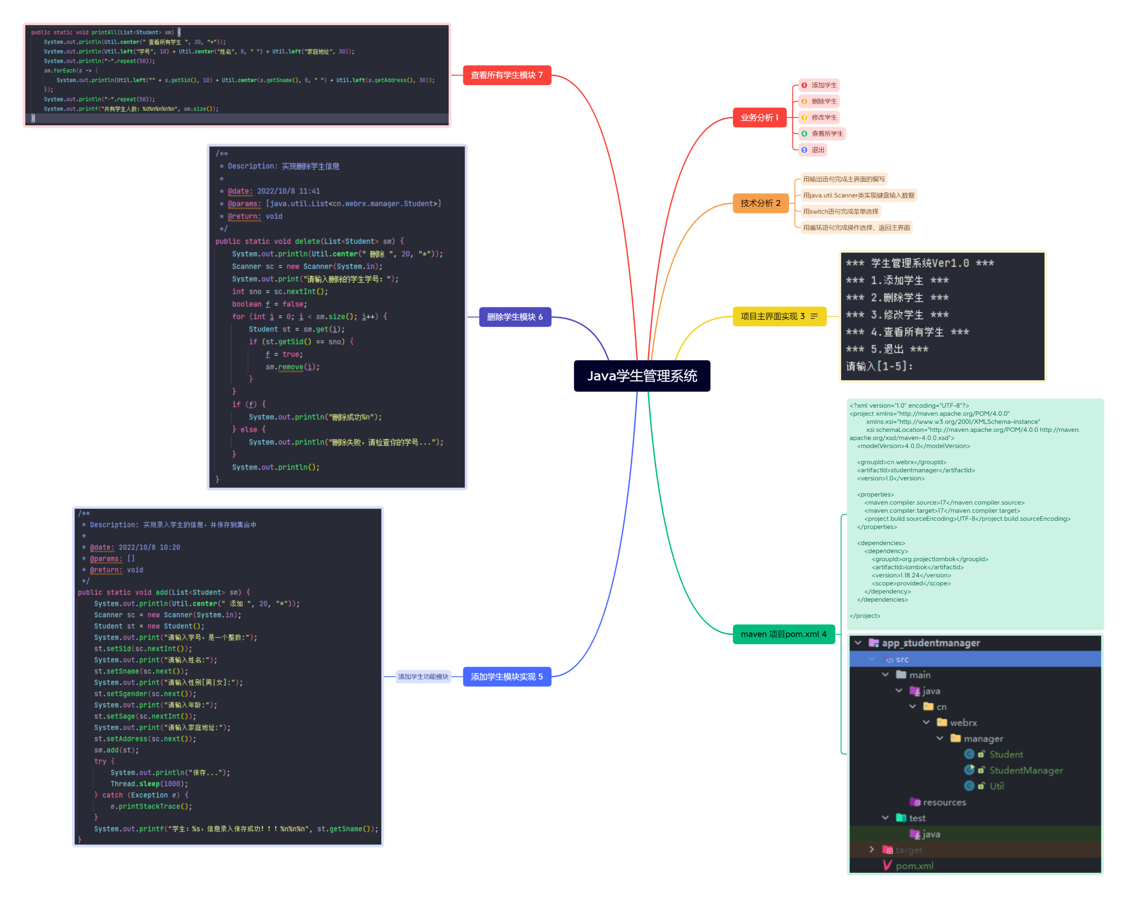Image resolution: width=1127 pixels, height=898 pixels.
Task: Select the 项目主界面实现 3 branch node
Action: pos(779,316)
